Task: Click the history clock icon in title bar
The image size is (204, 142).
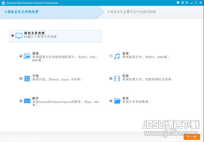Action: coord(183,3)
